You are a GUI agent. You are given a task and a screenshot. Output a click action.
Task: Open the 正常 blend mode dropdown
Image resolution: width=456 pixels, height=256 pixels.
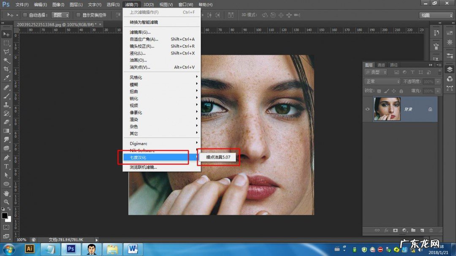(x=383, y=81)
